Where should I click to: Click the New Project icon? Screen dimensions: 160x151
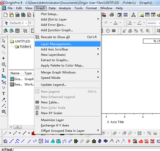6,15
